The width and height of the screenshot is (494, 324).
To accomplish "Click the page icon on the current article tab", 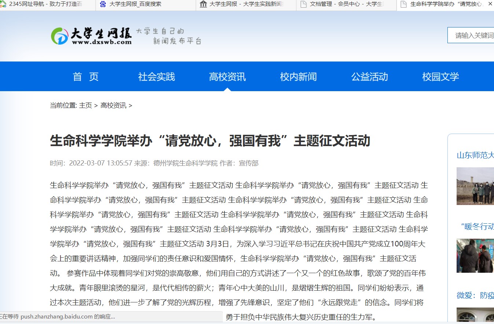I will click(404, 4).
